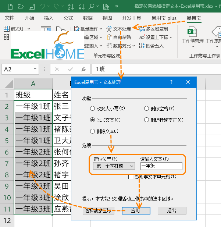Switch to the 公式 tab
The width and height of the screenshot is (221, 227).
[x=68, y=18]
